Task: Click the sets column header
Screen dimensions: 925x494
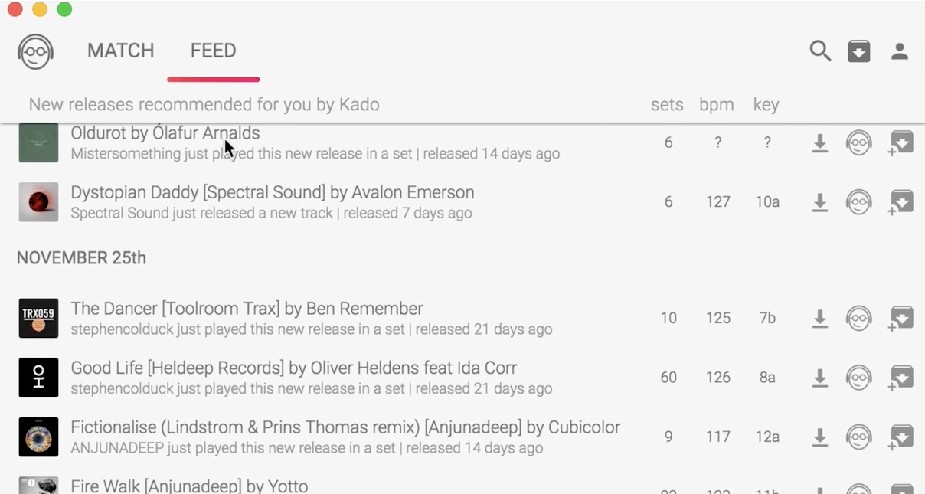Action: tap(667, 104)
